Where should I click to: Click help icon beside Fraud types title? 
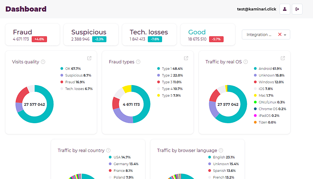[x=138, y=62]
